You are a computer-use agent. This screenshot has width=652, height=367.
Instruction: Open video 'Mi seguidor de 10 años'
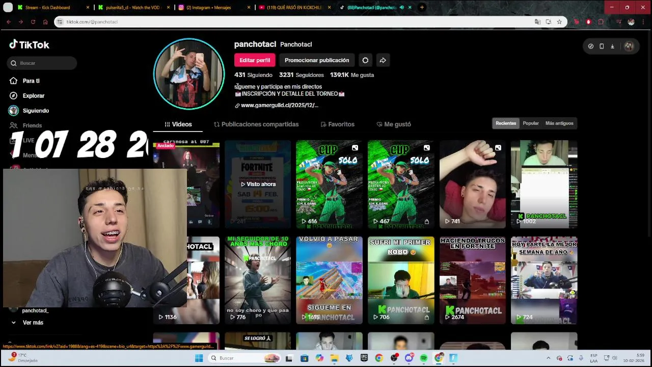point(258,280)
